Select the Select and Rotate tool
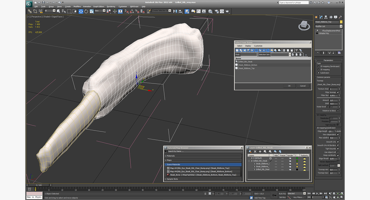Image resolution: width=370 pixels, height=200 pixels. [x=86, y=11]
